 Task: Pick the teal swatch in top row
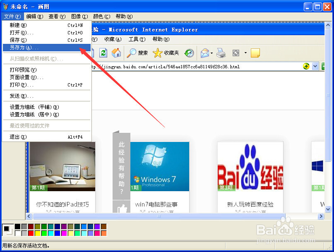click(50, 226)
